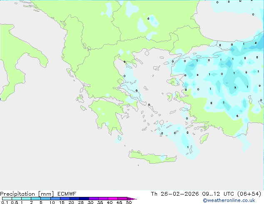This screenshot has width=264, height=204.
Task: Click the '15' legend tick label
Action: pos(62,202)
